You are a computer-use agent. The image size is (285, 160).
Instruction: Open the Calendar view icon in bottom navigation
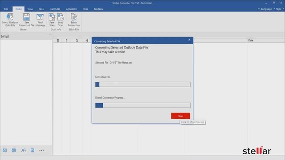(14, 150)
